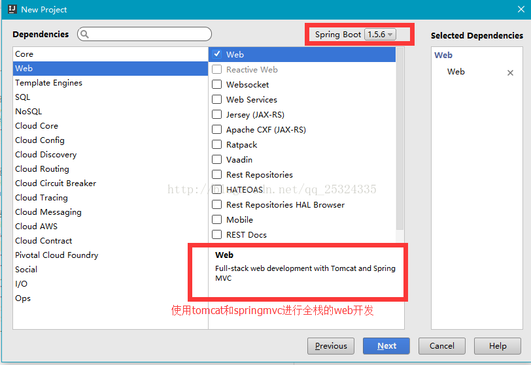Close the New Project dialog
Screen dimensions: 531x365
click(x=521, y=9)
